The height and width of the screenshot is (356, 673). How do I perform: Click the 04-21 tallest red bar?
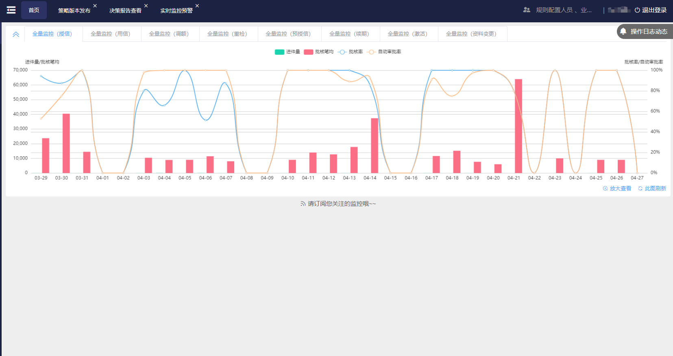click(x=518, y=126)
